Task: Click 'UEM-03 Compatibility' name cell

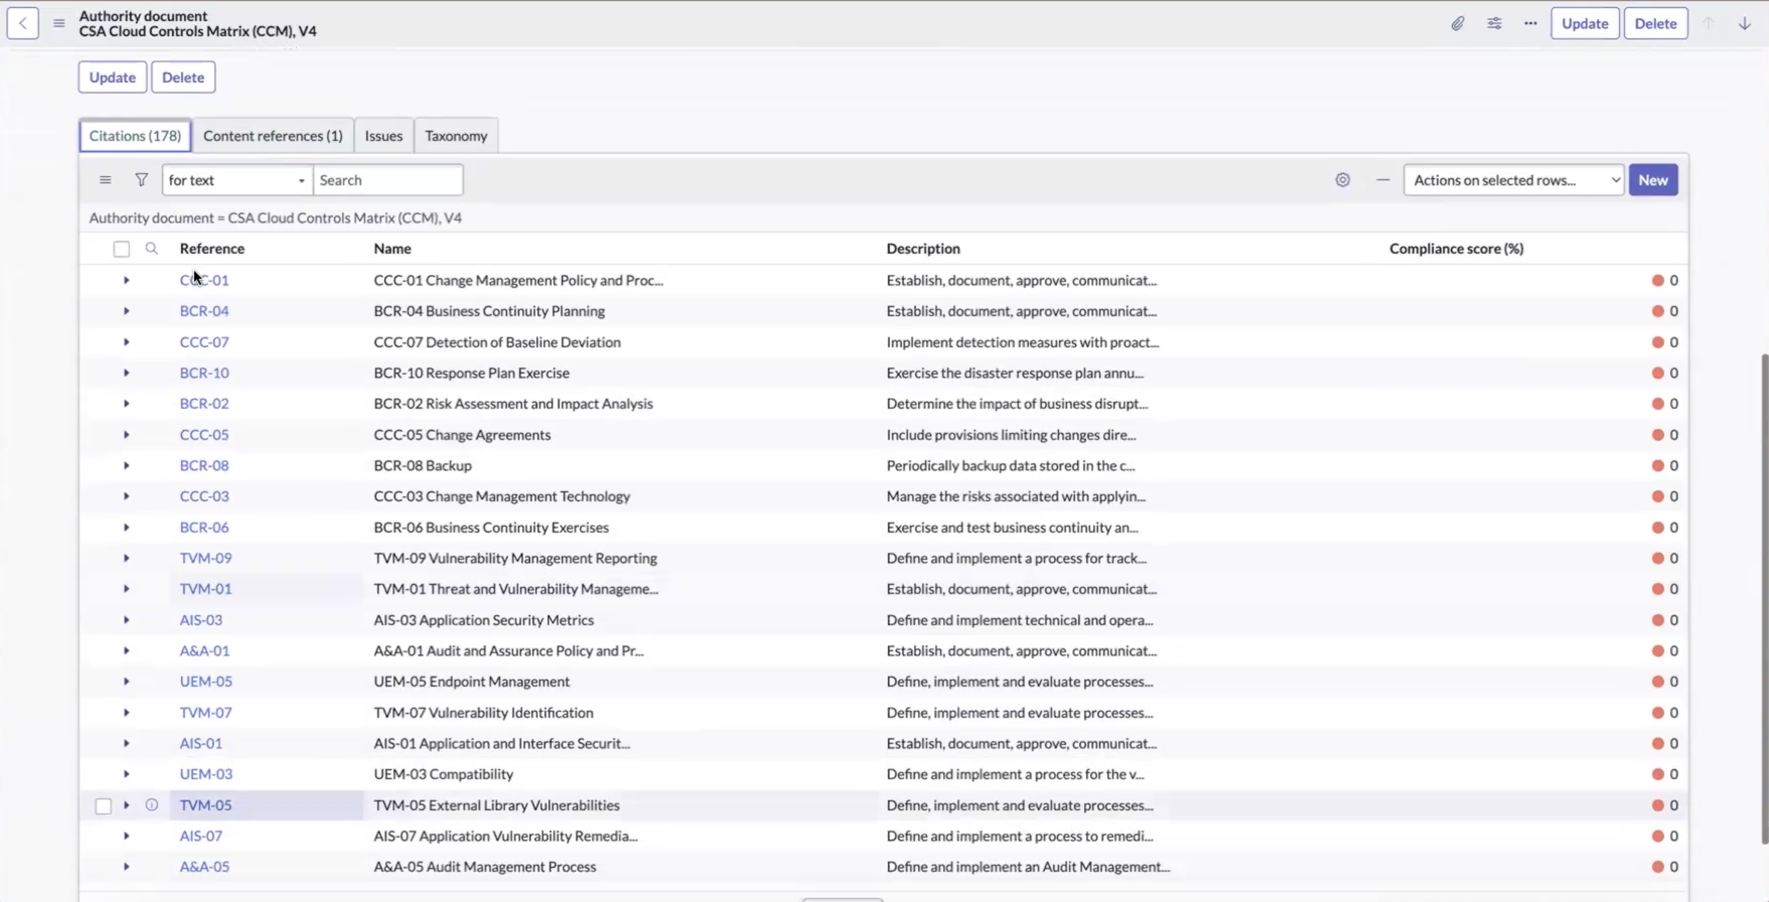Action: coord(444,774)
